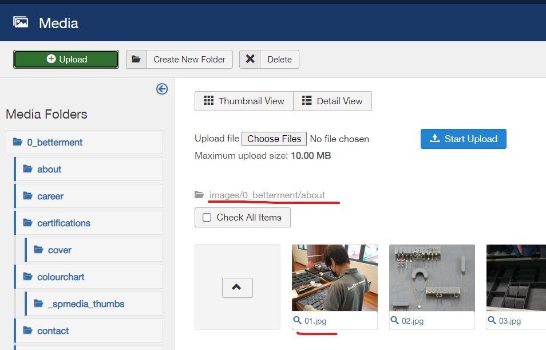Click folder icon next to about
This screenshot has height=350, width=546.
pos(28,169)
